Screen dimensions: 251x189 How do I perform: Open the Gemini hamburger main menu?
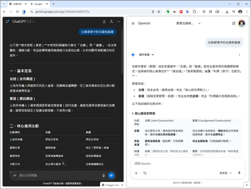[133, 23]
